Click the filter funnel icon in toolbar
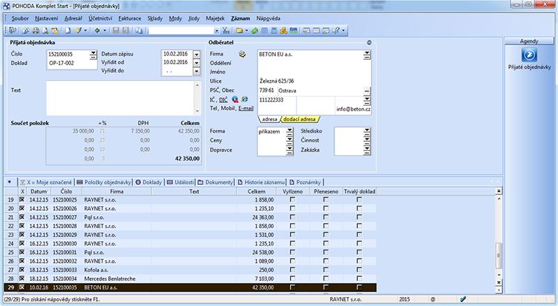Image resolution: width=558 pixels, height=306 pixels. tap(226, 31)
